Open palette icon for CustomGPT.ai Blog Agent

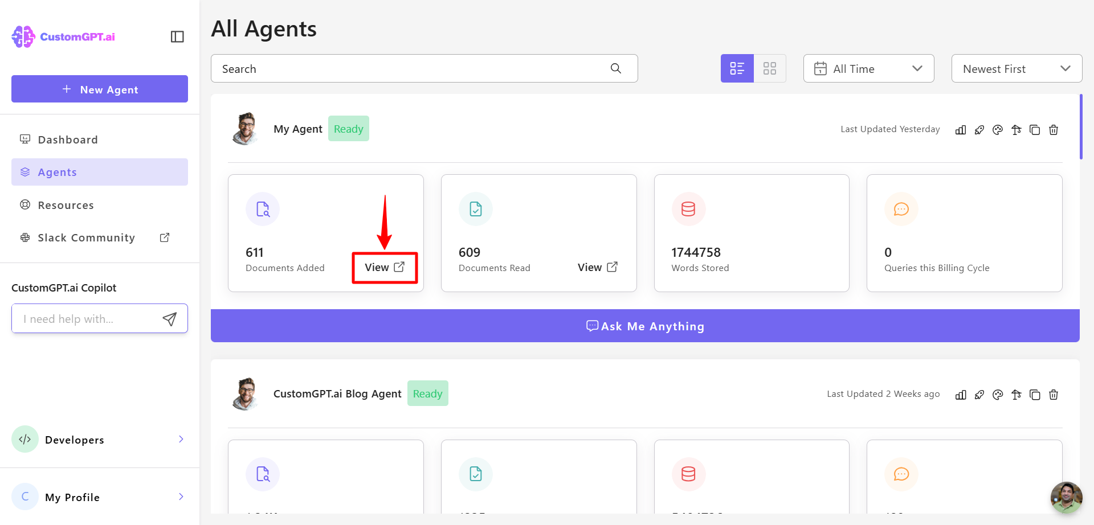coord(998,395)
